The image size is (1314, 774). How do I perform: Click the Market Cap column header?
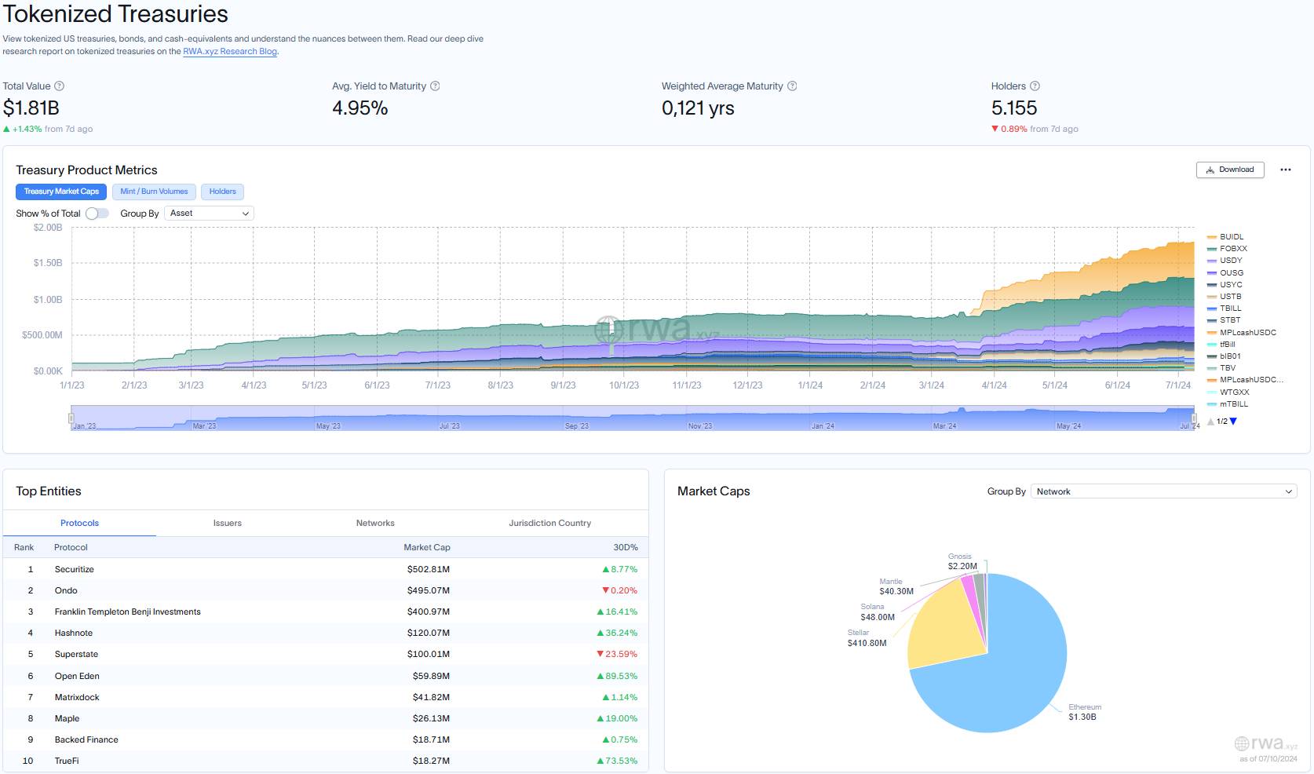427,547
